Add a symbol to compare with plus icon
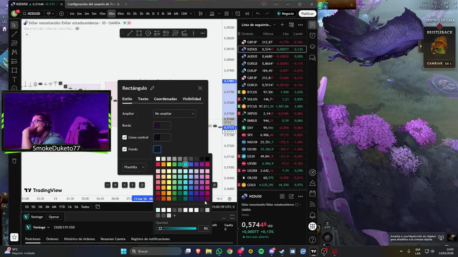This screenshot has height=257, width=458. coord(62,14)
